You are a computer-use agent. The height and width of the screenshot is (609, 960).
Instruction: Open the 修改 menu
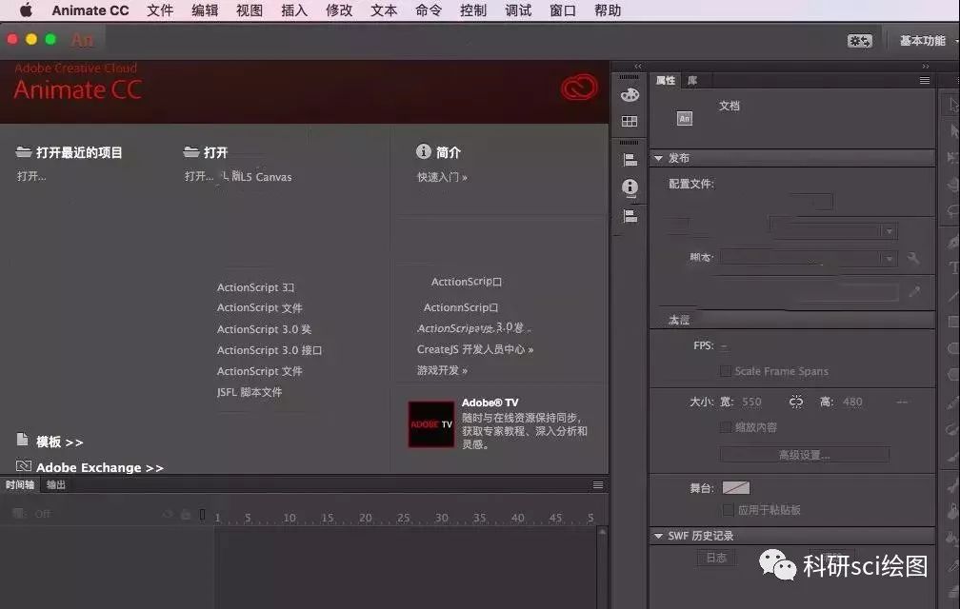point(339,10)
